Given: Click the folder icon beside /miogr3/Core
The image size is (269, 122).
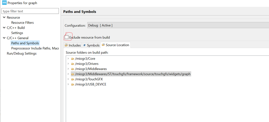Looking at the screenshot, I should coord(73,59).
